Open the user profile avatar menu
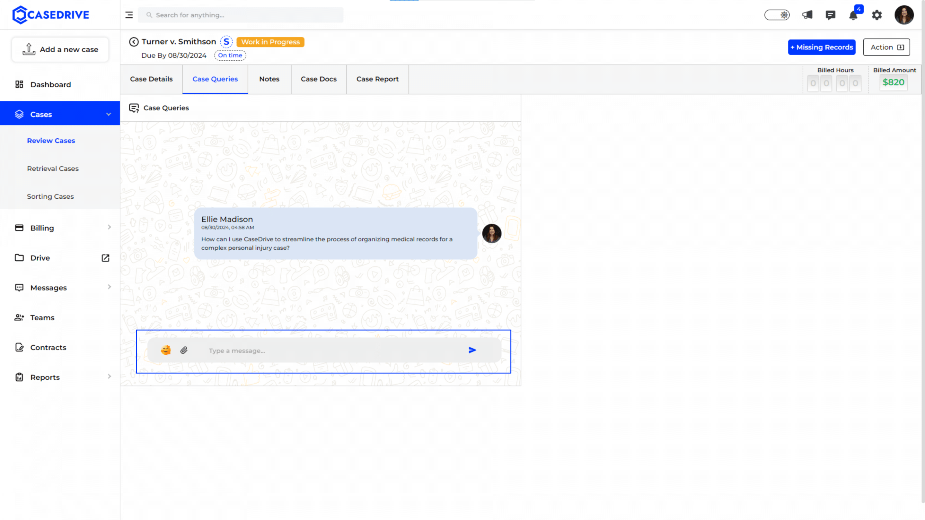Image resolution: width=925 pixels, height=520 pixels. coord(904,15)
